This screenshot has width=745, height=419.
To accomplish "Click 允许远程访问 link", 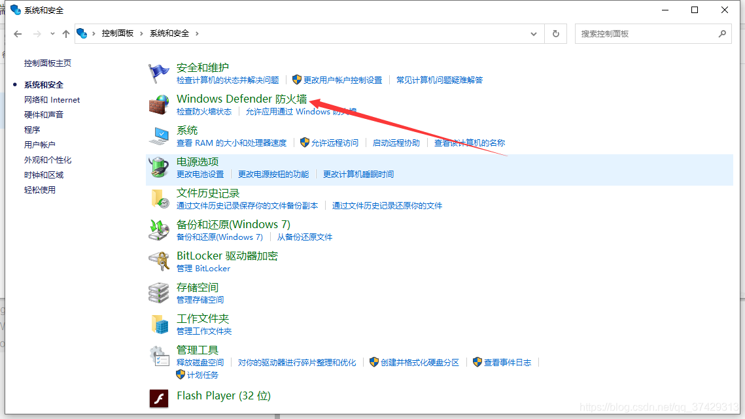I will click(334, 143).
